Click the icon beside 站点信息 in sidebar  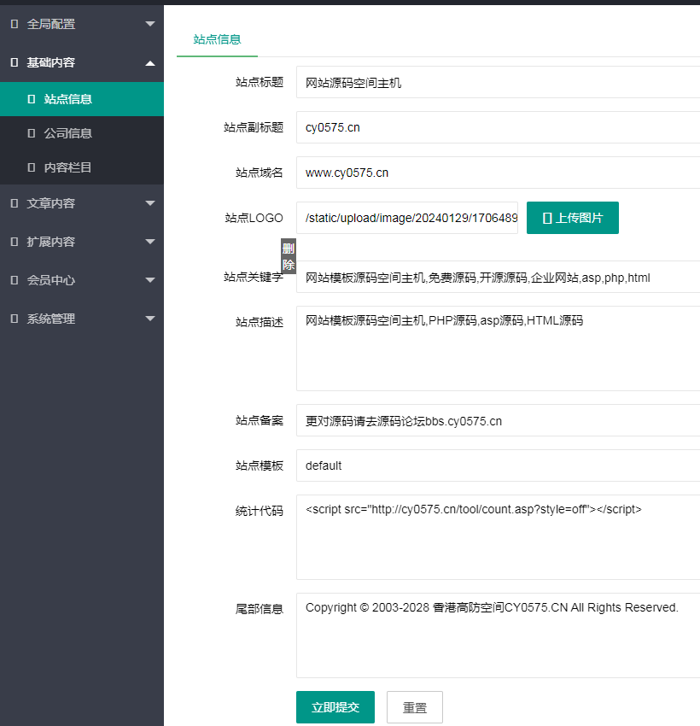point(32,99)
